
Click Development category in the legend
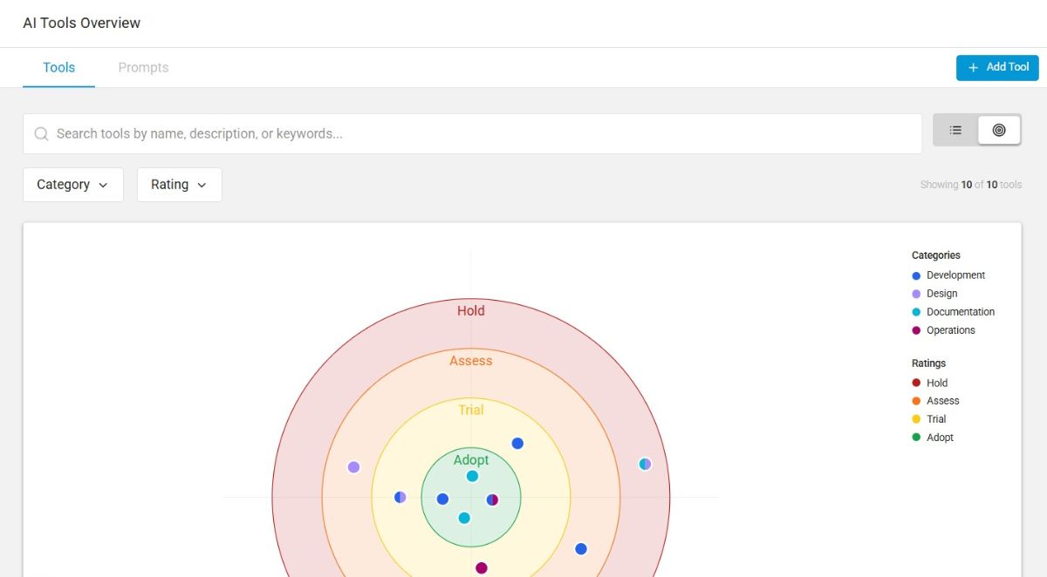pyautogui.click(x=955, y=275)
